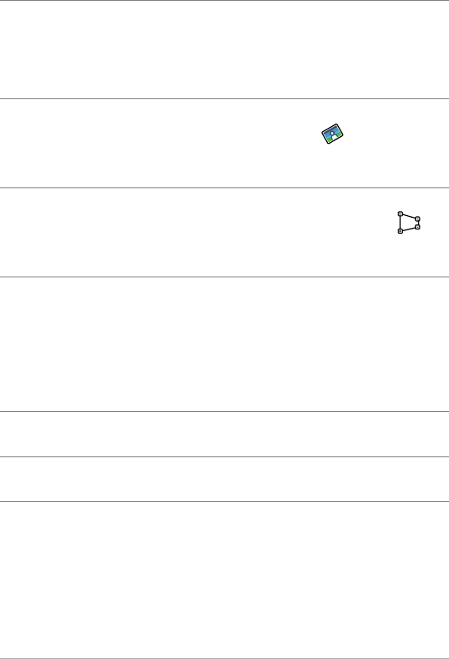Select the person silhouette inside the photo icon
Viewport: 449px width, 659px height.
coord(333,135)
